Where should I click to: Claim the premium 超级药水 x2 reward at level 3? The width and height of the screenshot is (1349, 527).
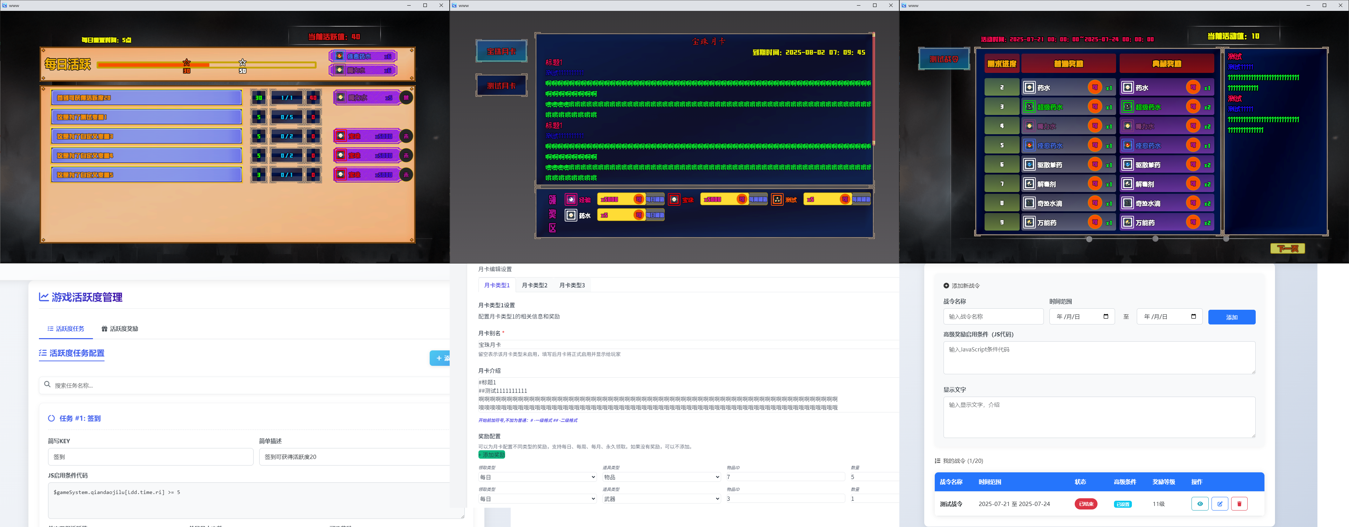point(1193,107)
